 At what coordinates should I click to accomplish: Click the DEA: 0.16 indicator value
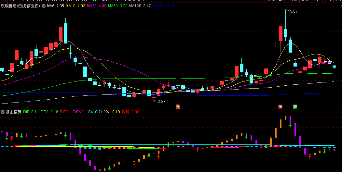(49, 112)
